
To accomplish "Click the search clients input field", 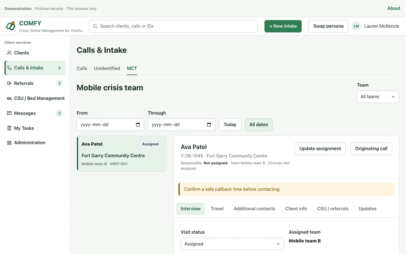I will (173, 26).
